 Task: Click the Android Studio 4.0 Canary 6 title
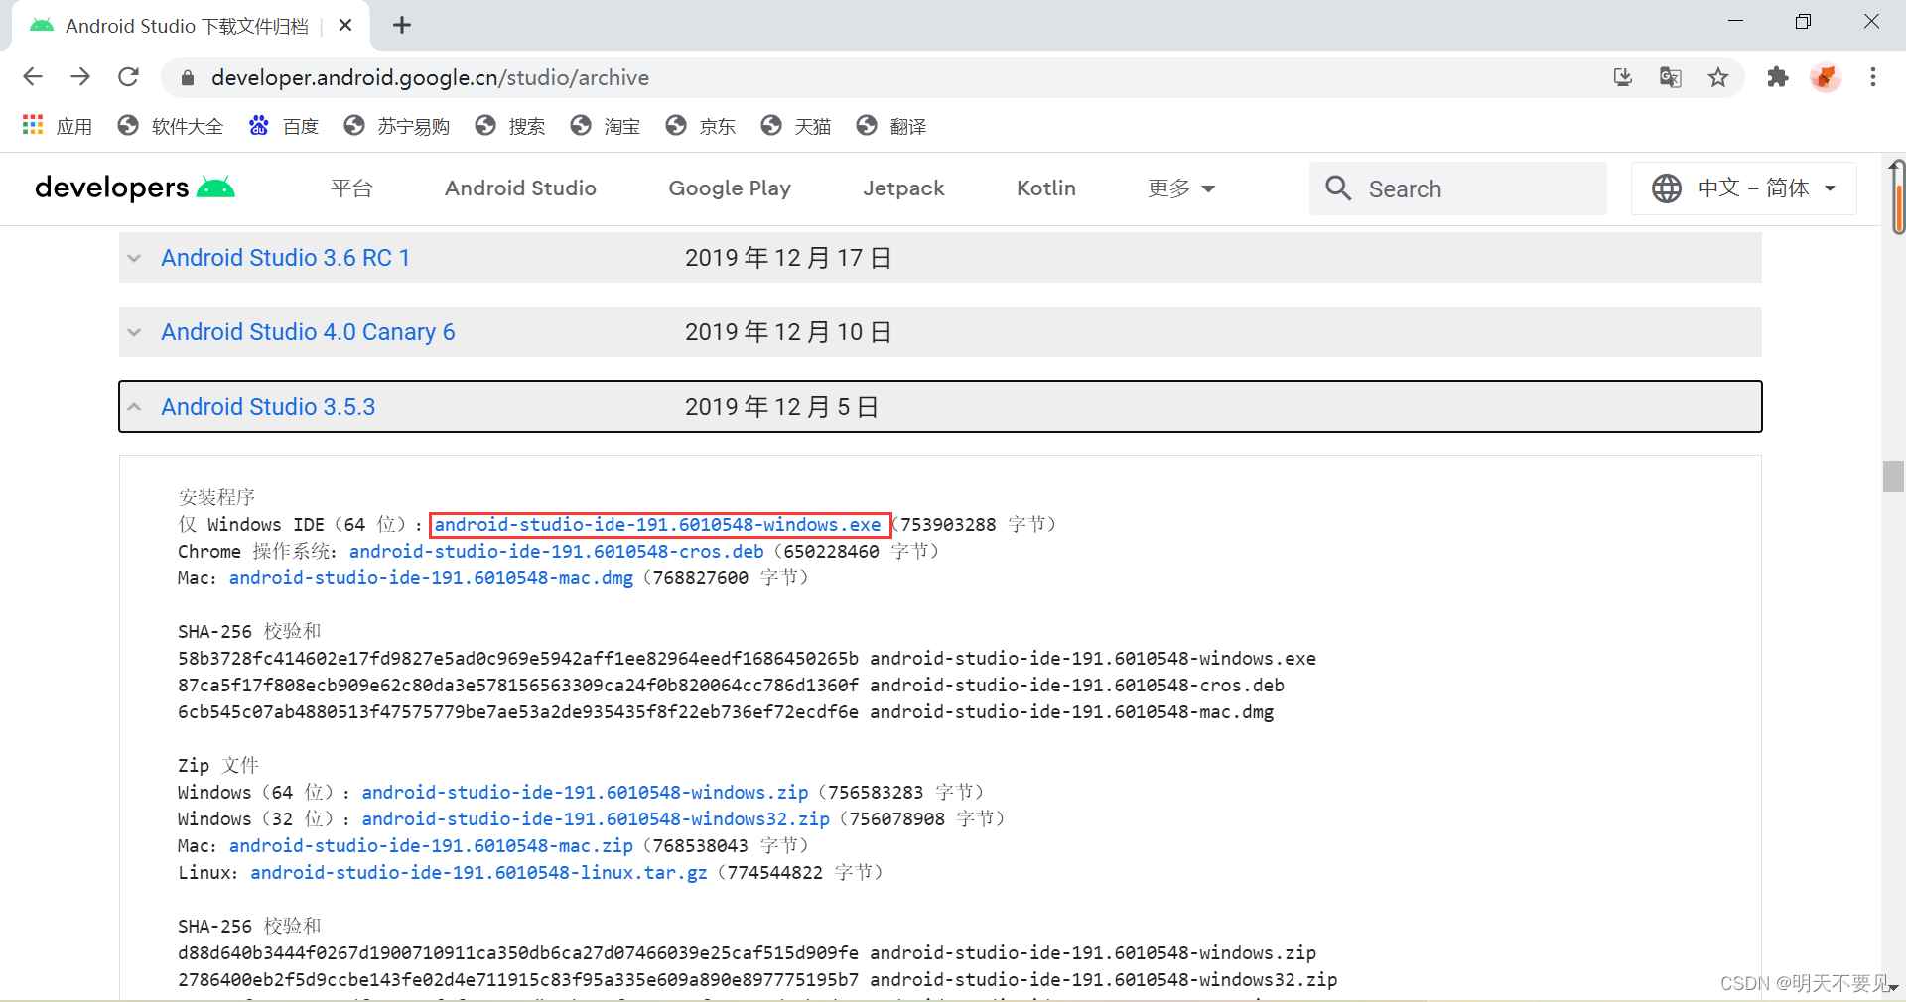tap(308, 332)
